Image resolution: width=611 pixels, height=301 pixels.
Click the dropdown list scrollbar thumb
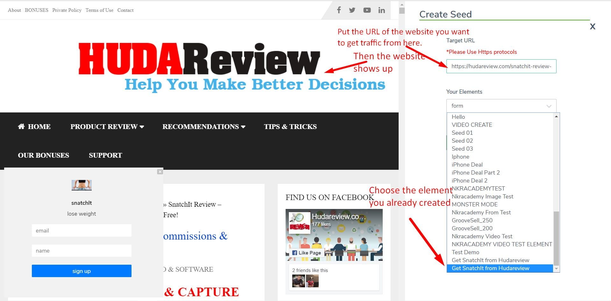[x=556, y=238]
